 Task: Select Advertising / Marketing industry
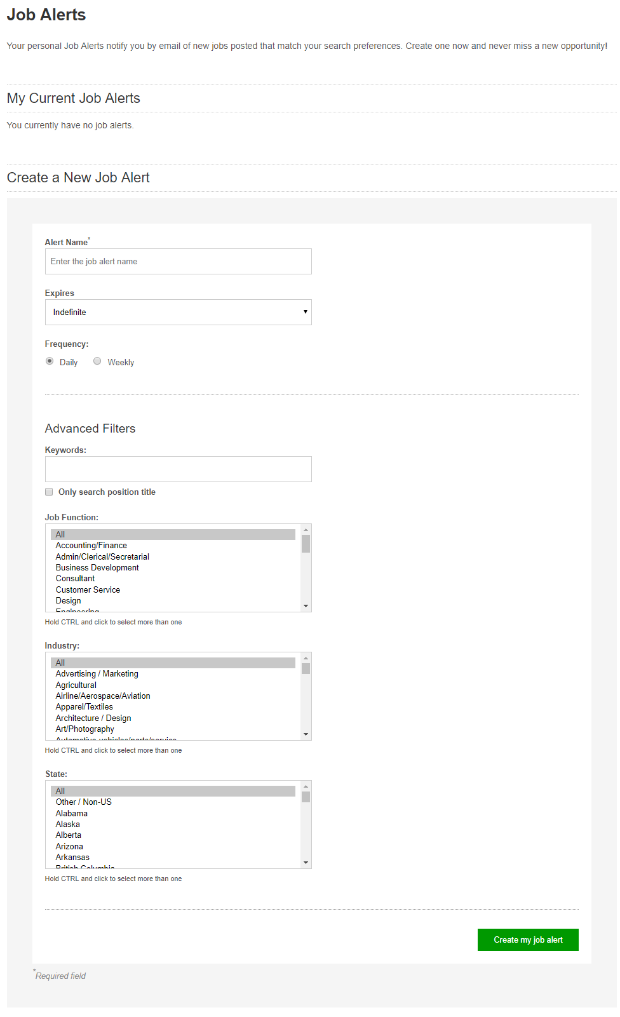point(97,673)
